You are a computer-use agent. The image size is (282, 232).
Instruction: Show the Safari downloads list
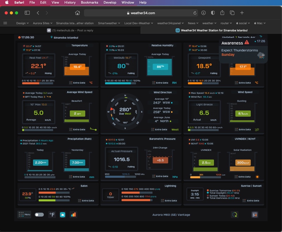pos(203,13)
